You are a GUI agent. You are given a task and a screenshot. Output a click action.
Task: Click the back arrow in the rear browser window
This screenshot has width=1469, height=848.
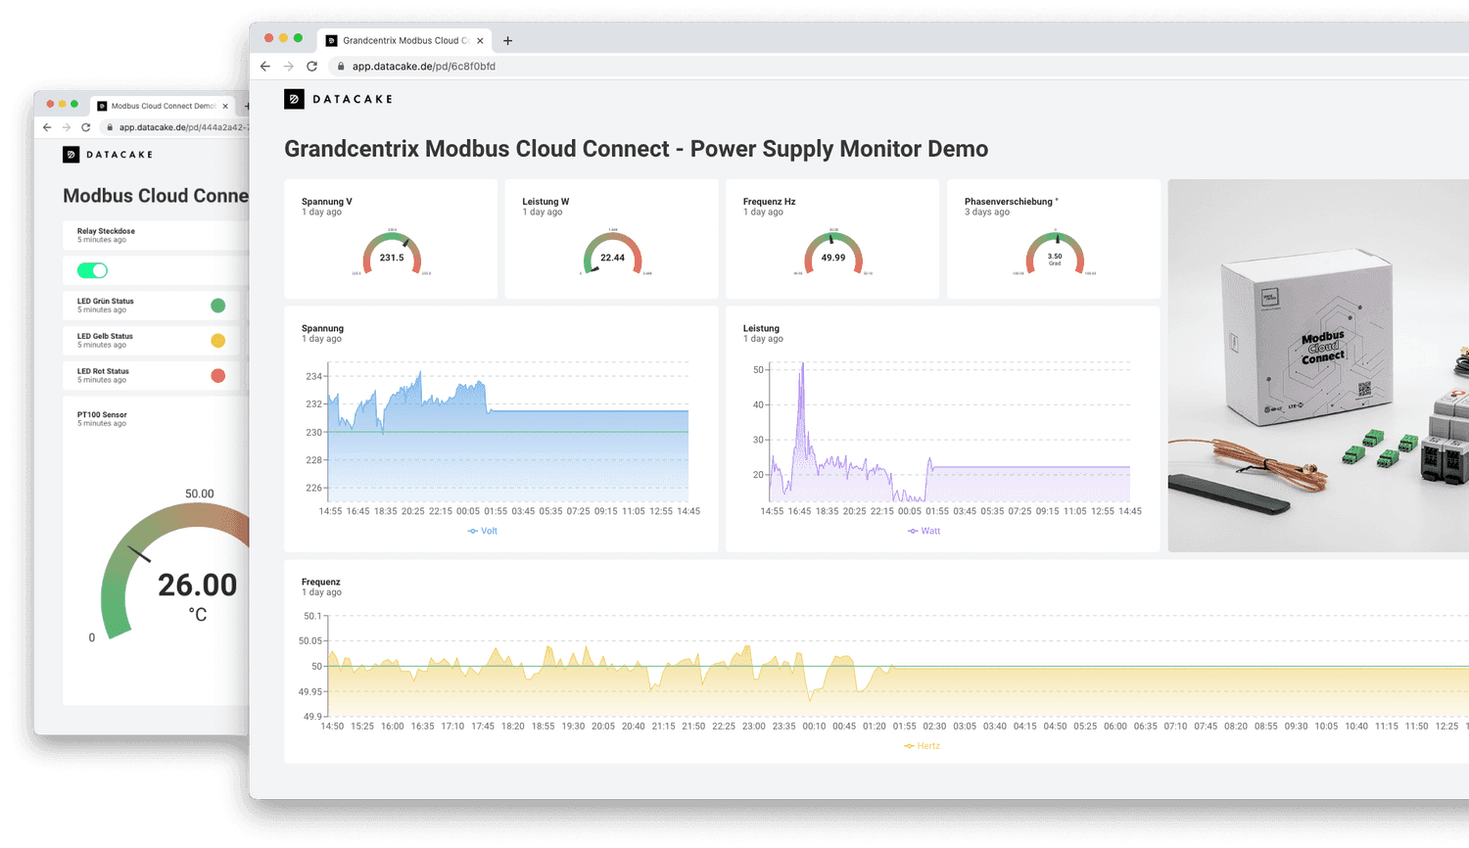tap(47, 127)
